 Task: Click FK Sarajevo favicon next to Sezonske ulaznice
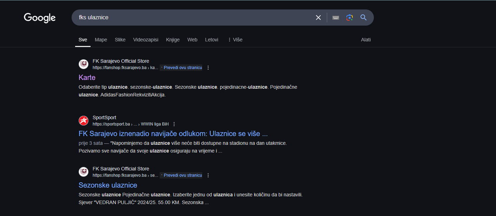tap(83, 172)
